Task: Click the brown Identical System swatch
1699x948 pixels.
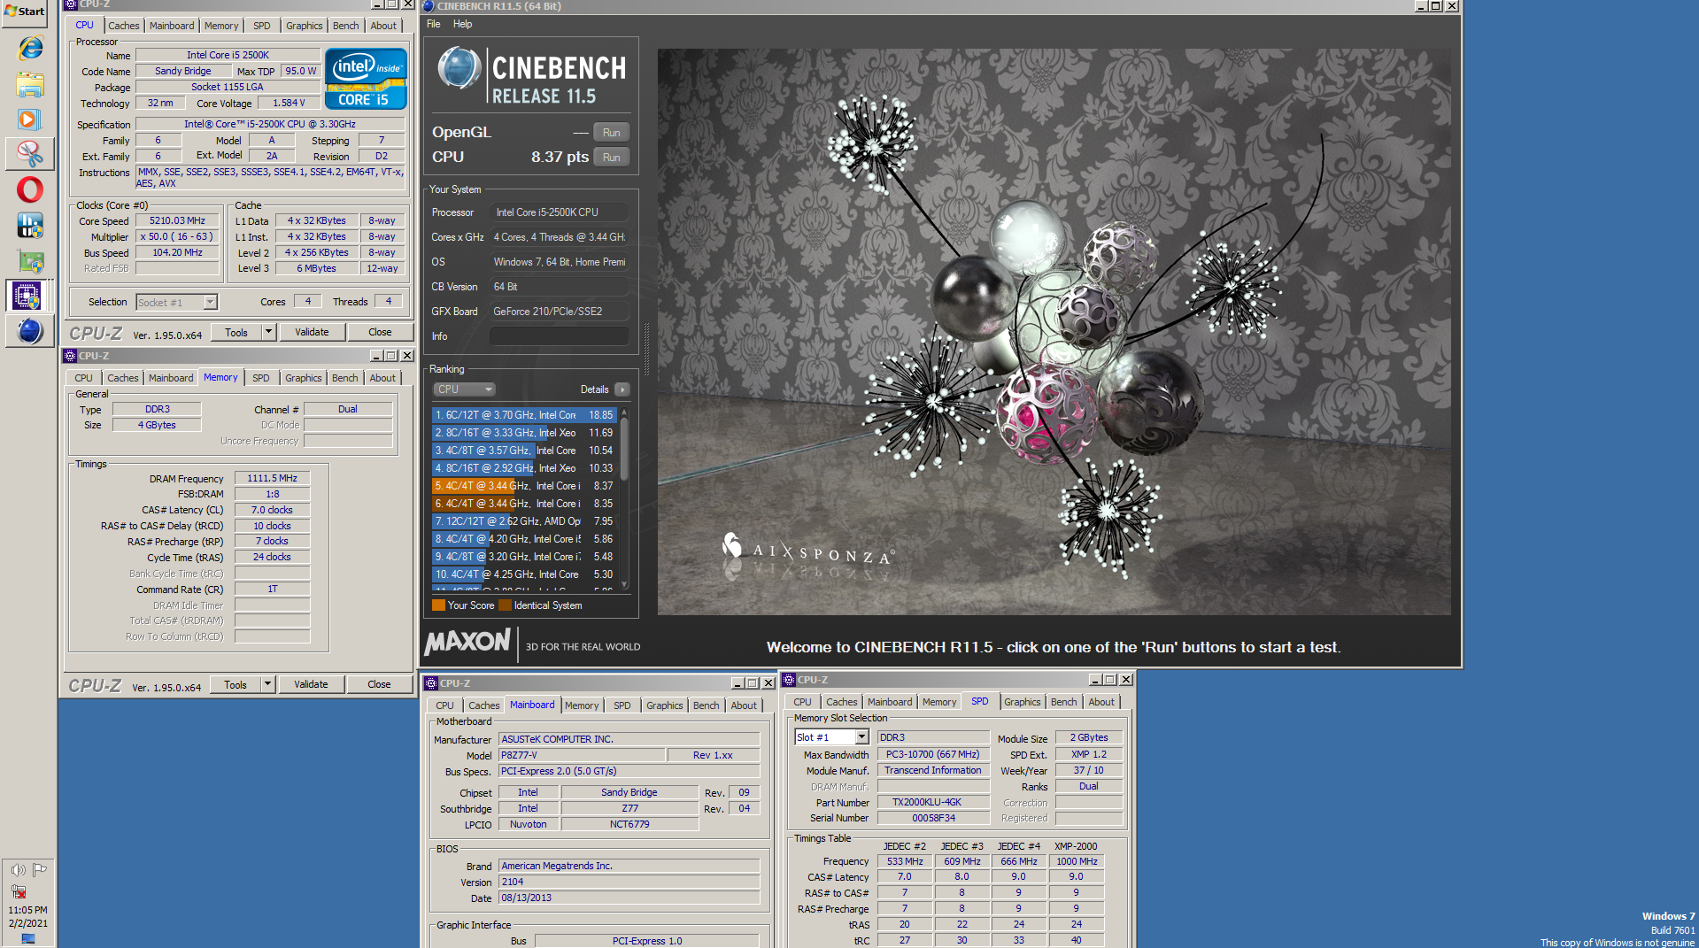Action: [505, 605]
